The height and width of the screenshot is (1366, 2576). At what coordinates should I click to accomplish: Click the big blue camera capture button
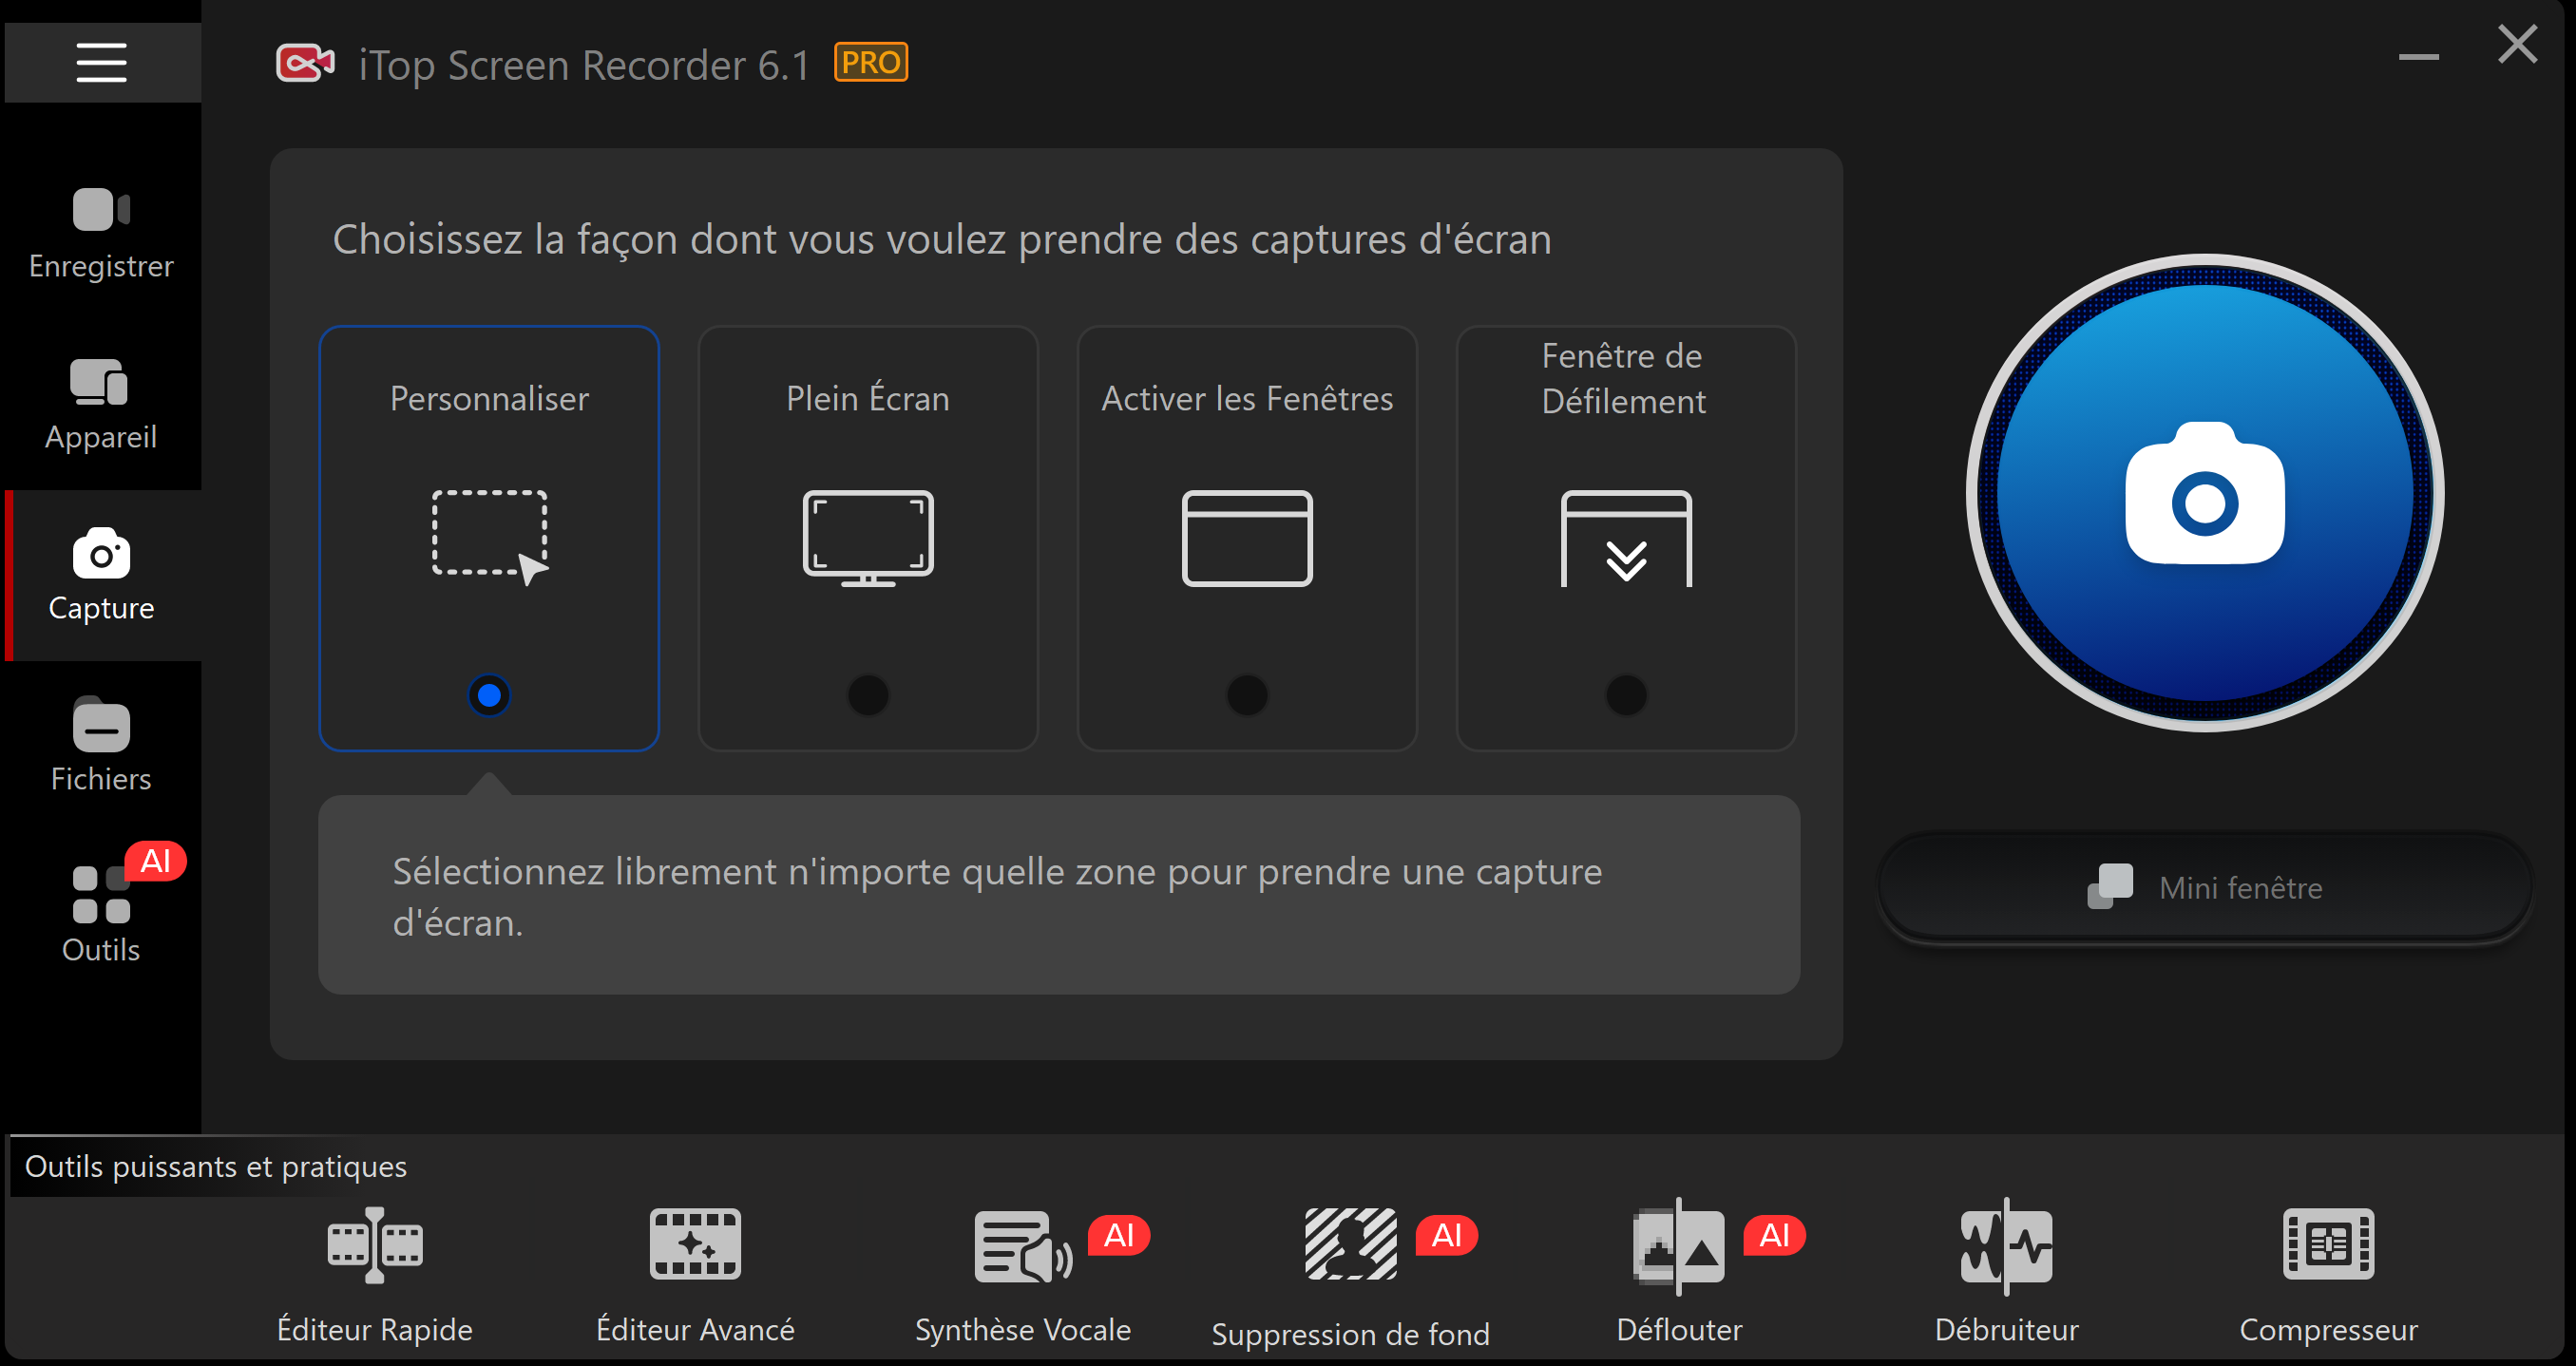tap(2205, 493)
